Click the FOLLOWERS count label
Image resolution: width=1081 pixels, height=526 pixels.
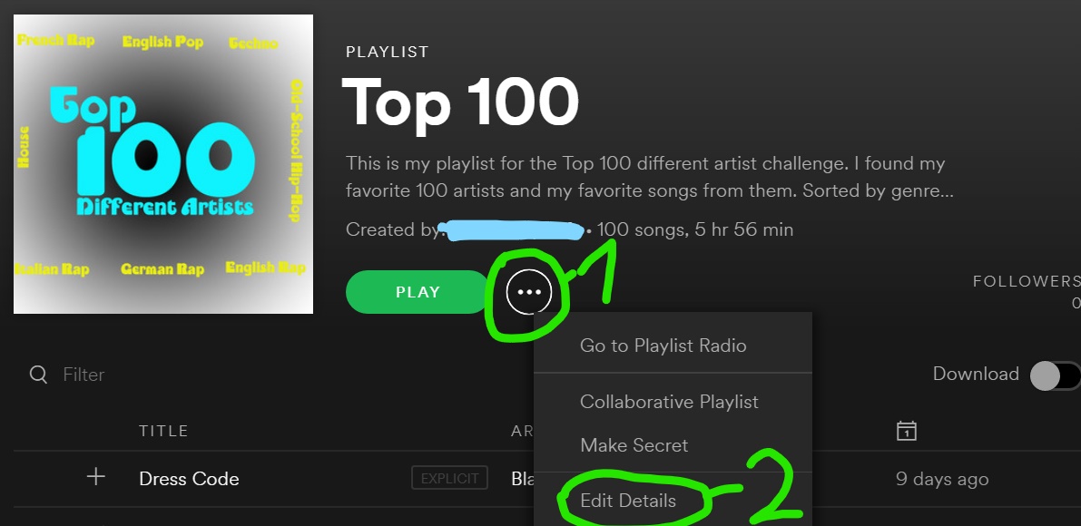coord(1026,281)
